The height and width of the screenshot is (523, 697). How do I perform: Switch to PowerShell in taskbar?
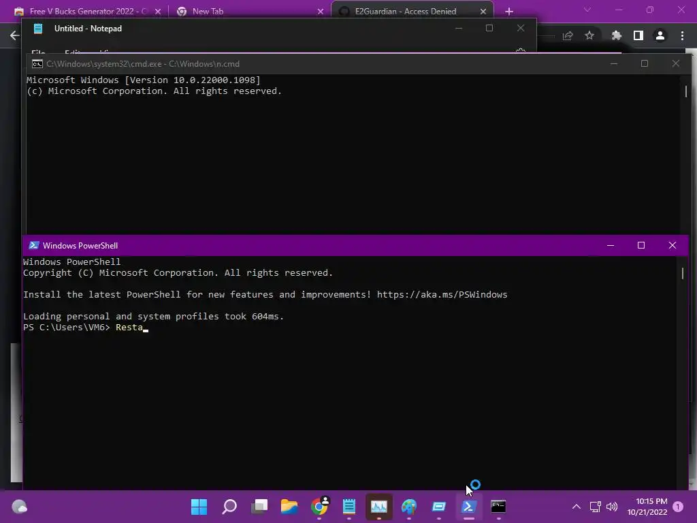tap(468, 507)
